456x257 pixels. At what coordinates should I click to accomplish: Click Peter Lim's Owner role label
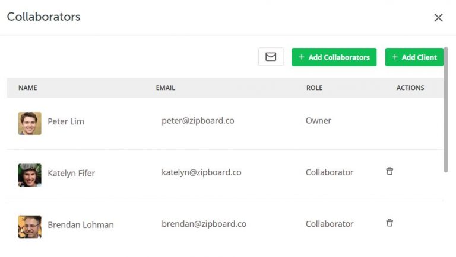click(x=318, y=121)
